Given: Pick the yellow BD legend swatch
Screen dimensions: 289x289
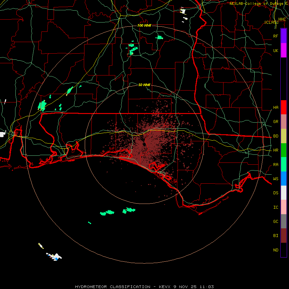Looking at the screenshot, I should pyautogui.click(x=284, y=136).
